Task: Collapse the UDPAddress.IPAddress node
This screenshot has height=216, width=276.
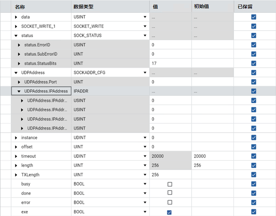Action: (x=19, y=91)
